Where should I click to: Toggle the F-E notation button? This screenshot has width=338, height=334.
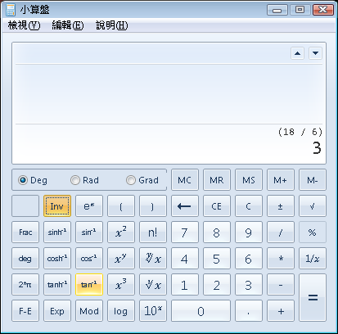[25, 311]
